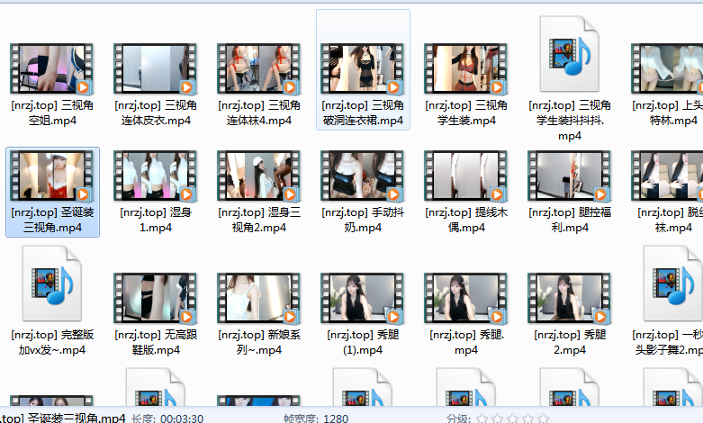Image resolution: width=703 pixels, height=423 pixels.
Task: Select the 无高跟鞋版.mp4 video thumbnail
Action: point(155,299)
